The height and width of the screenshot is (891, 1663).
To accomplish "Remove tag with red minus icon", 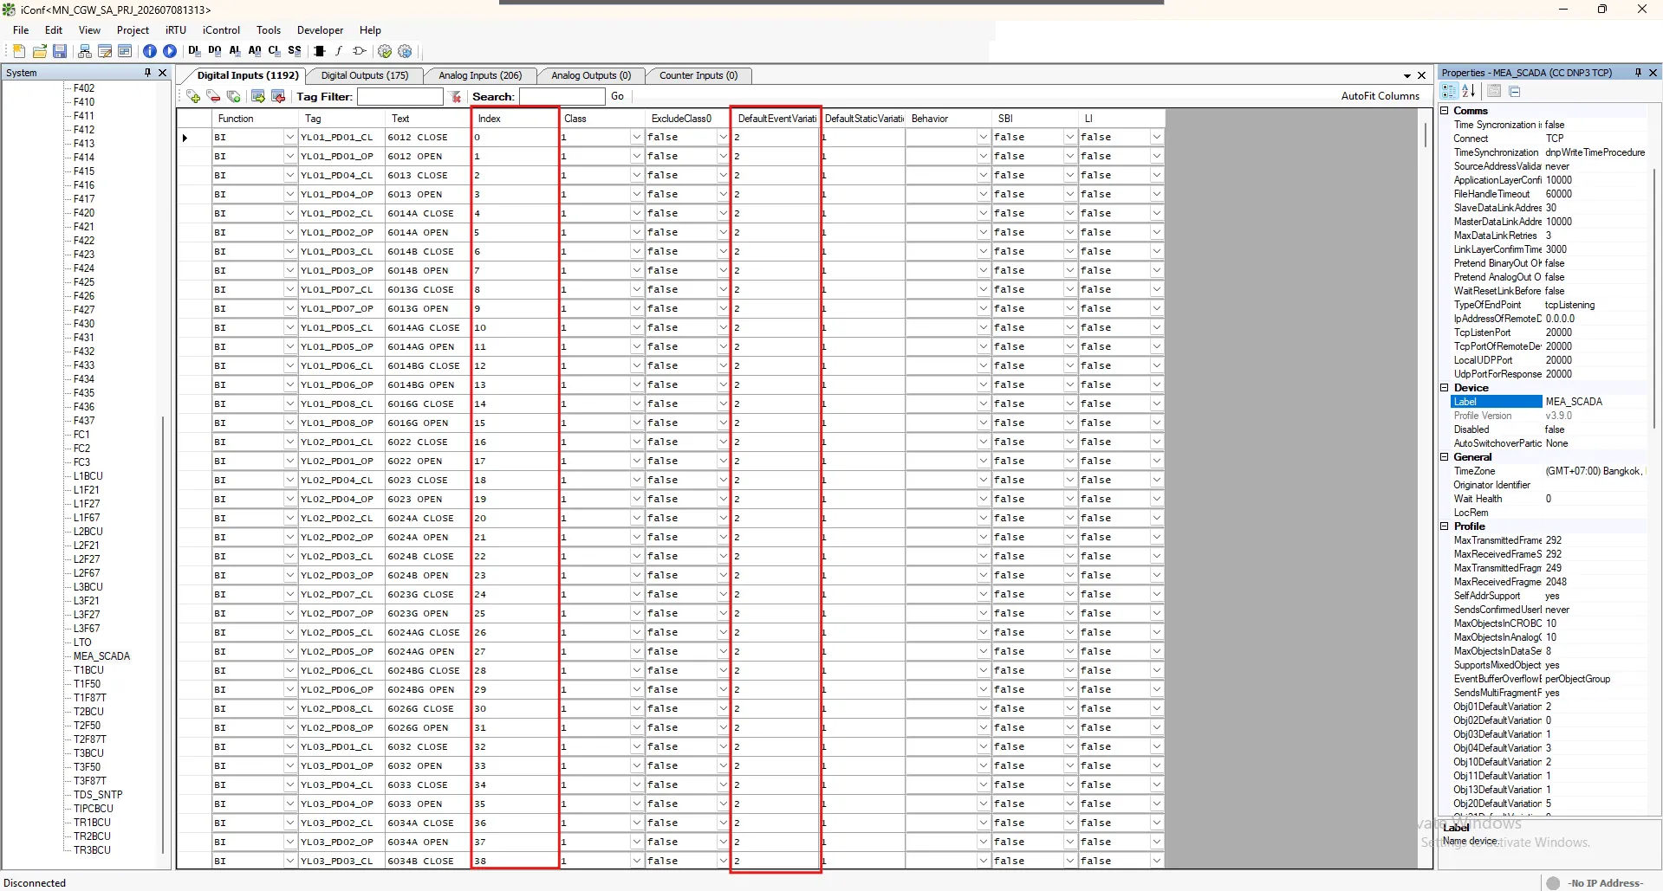I will pyautogui.click(x=213, y=96).
